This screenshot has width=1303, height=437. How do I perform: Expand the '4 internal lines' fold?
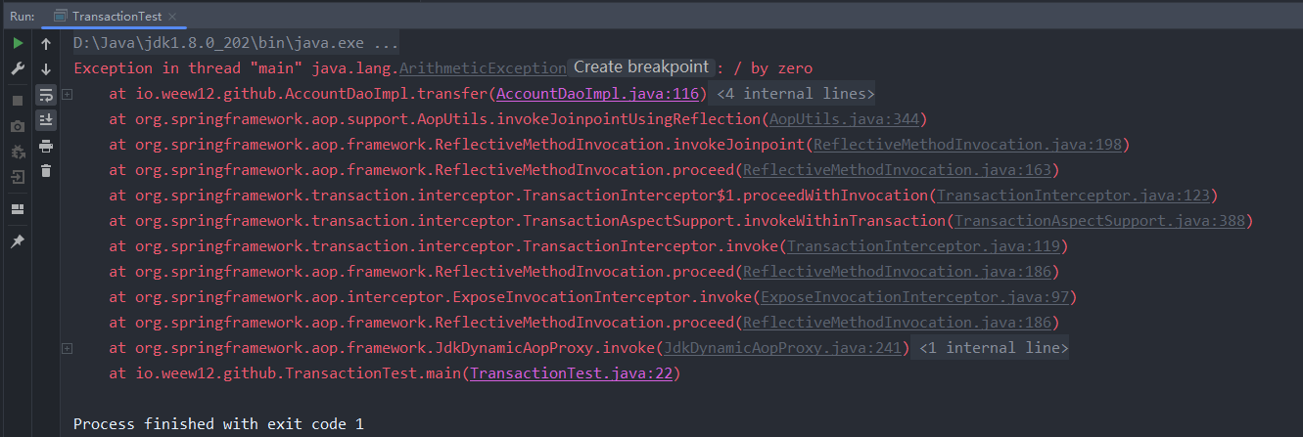pyautogui.click(x=795, y=94)
